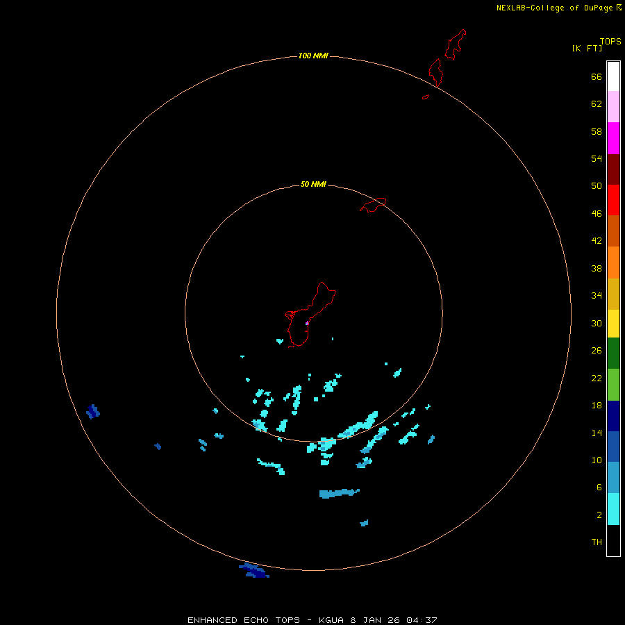
Task: Click the bright orange legend swatch
Action: pyautogui.click(x=613, y=262)
